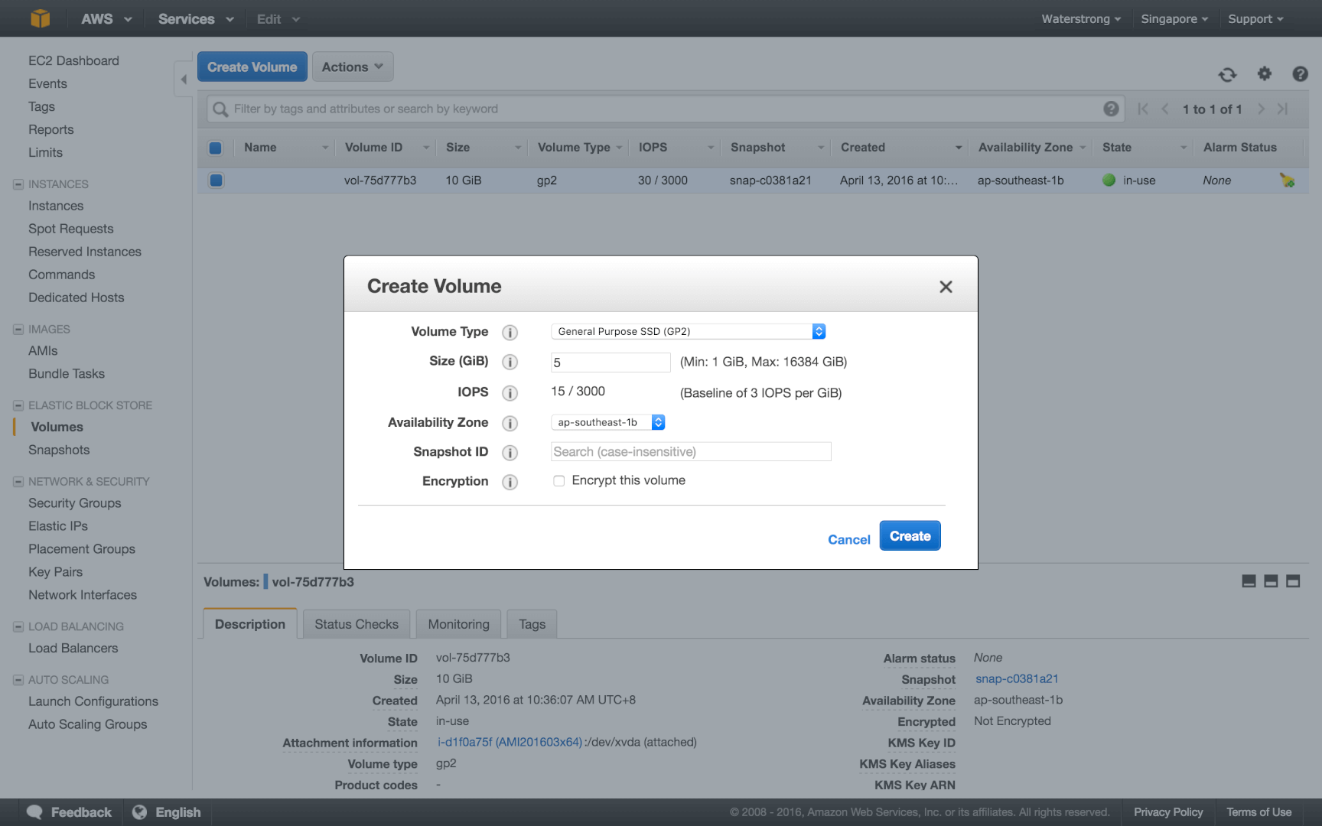
Task: Click the volumes filter search field
Action: [664, 109]
